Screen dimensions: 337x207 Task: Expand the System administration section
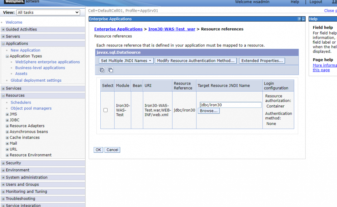[x=3, y=177]
